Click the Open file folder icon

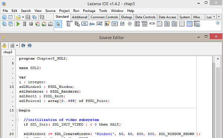tap(18, 17)
